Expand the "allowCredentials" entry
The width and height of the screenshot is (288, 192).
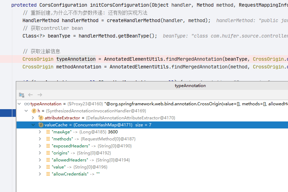coord(40,174)
